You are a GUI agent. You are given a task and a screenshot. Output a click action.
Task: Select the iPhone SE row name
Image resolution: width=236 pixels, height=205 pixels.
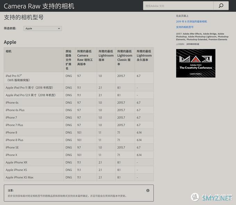12,148
